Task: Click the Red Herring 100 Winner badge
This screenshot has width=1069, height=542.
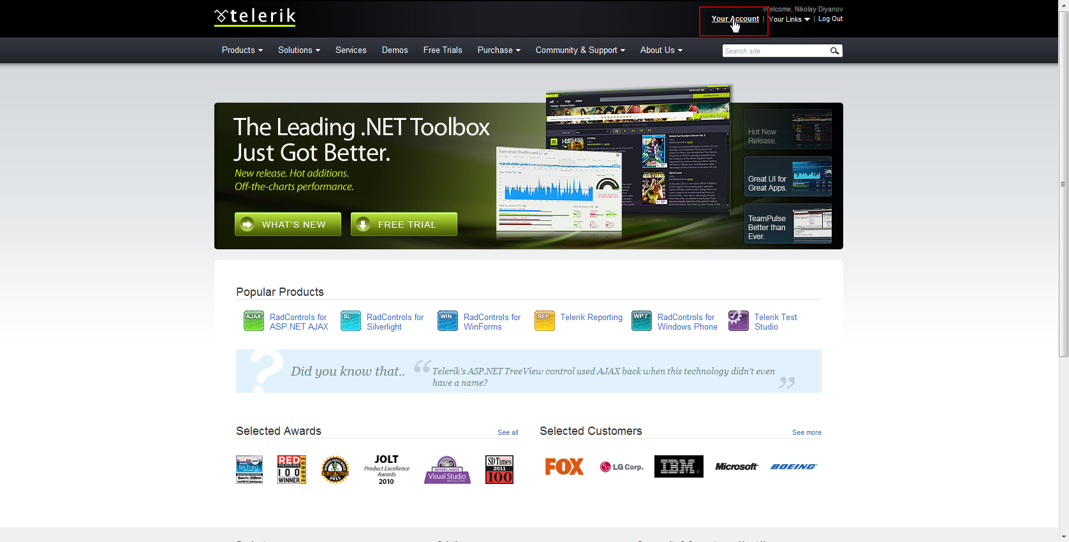Action: (x=291, y=469)
